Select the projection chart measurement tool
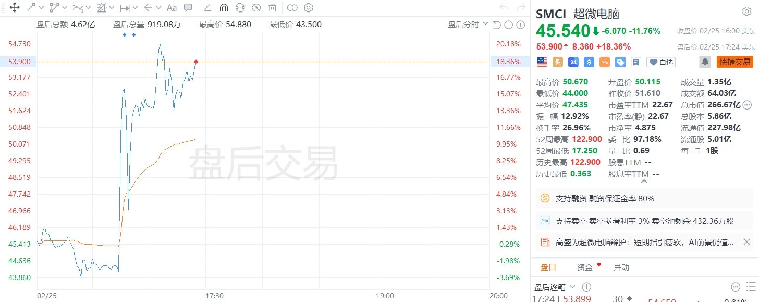759x302 pixels. 101,8
